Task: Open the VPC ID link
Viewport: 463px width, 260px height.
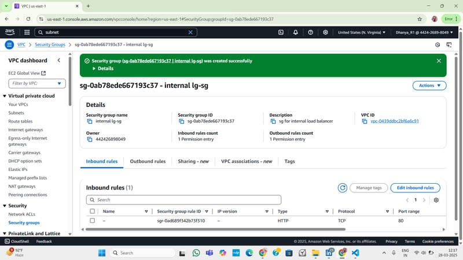Action: click(x=395, y=121)
